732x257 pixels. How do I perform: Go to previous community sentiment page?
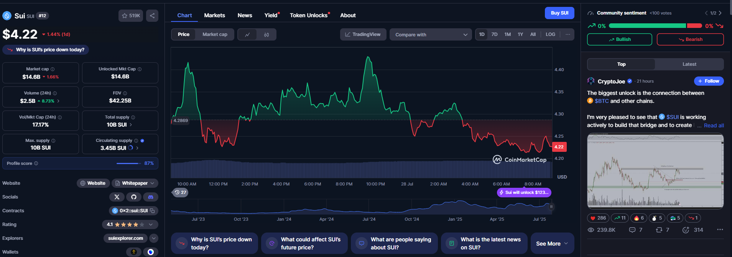click(x=706, y=13)
